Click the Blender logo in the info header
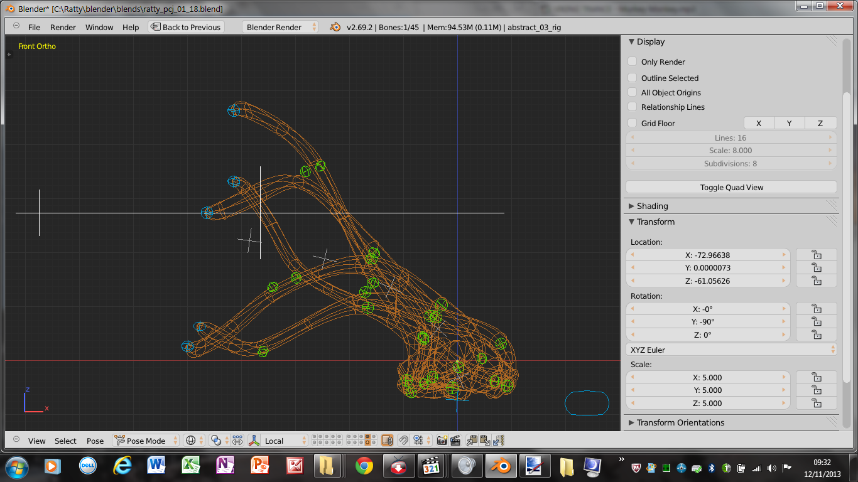This screenshot has height=482, width=858. coord(335,27)
